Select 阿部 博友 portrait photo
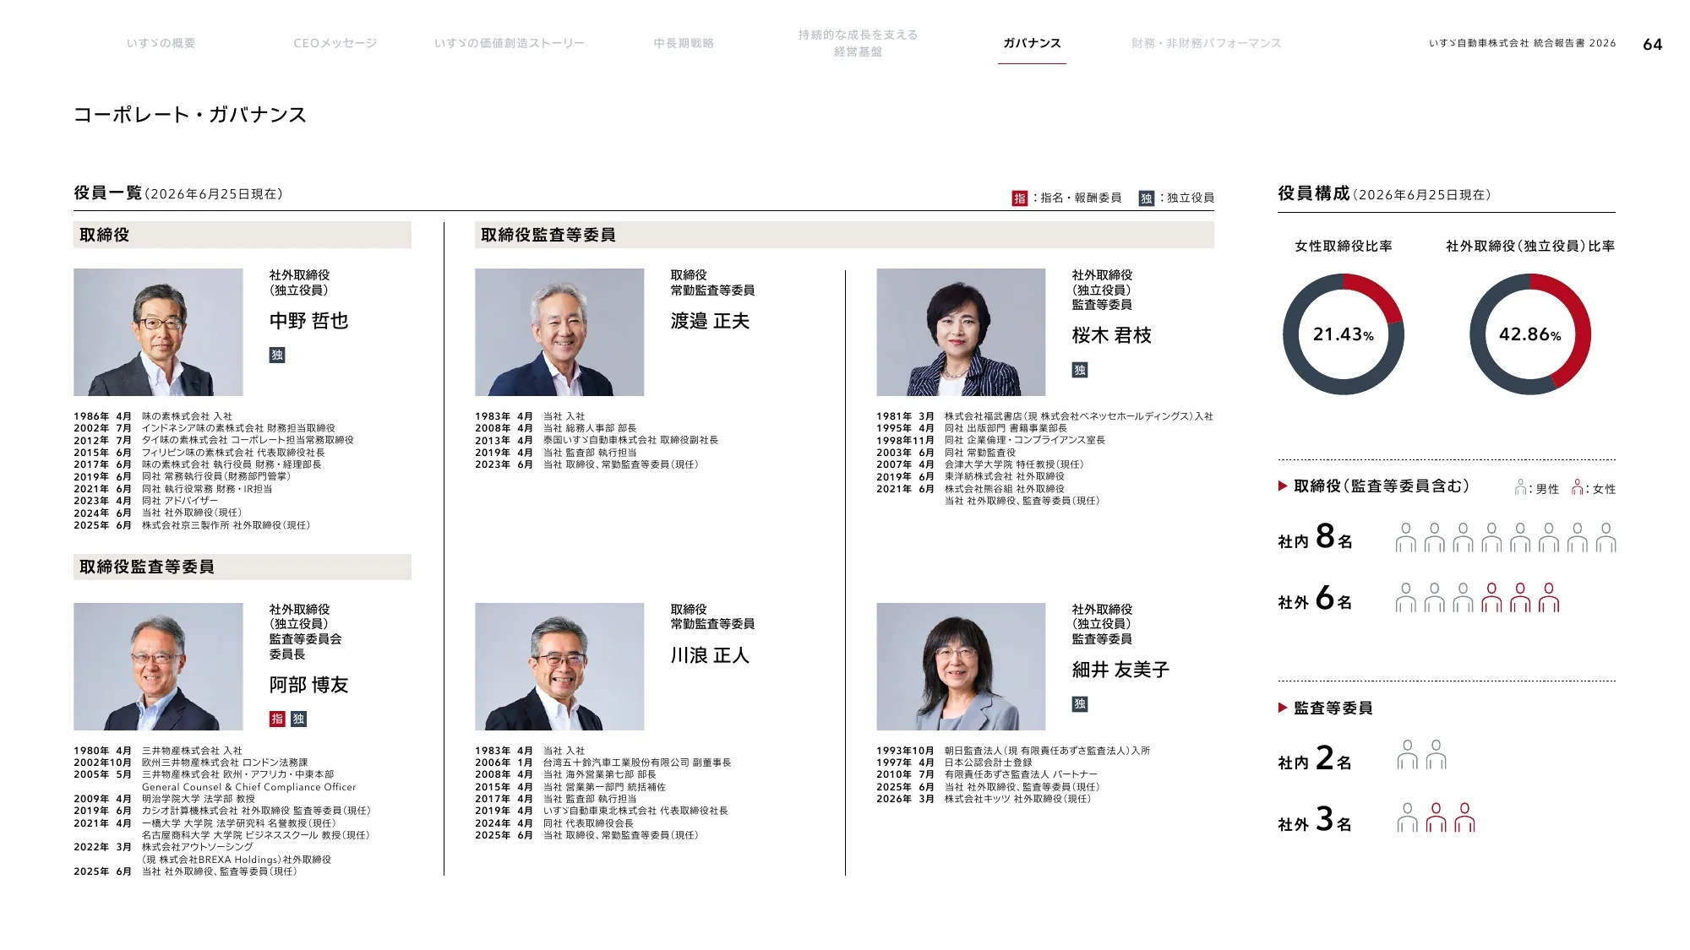The image size is (1690, 950). (158, 666)
